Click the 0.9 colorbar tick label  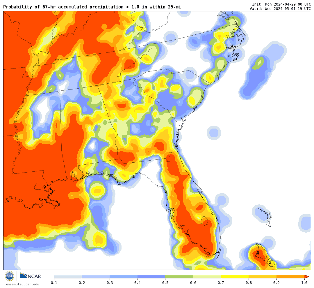(277, 282)
